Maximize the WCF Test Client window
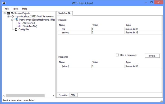This screenshot has height=104, width=165. 152,2
